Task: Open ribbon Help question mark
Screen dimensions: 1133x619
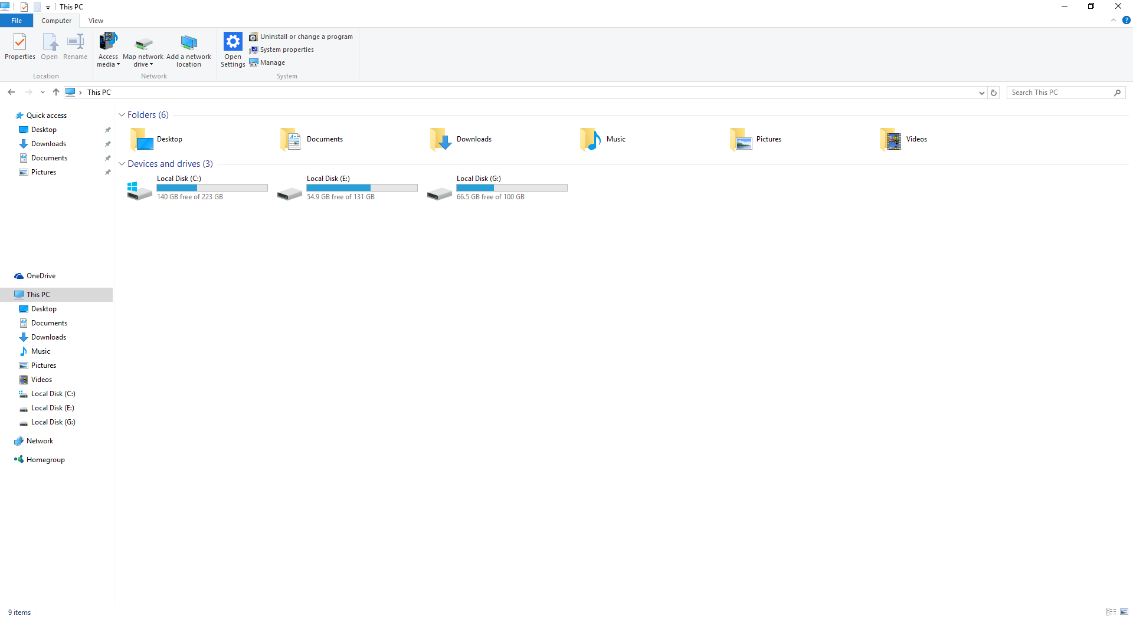Action: tap(1126, 20)
